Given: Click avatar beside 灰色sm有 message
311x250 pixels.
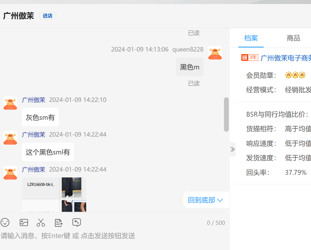Looking at the screenshot, I should tap(10, 103).
